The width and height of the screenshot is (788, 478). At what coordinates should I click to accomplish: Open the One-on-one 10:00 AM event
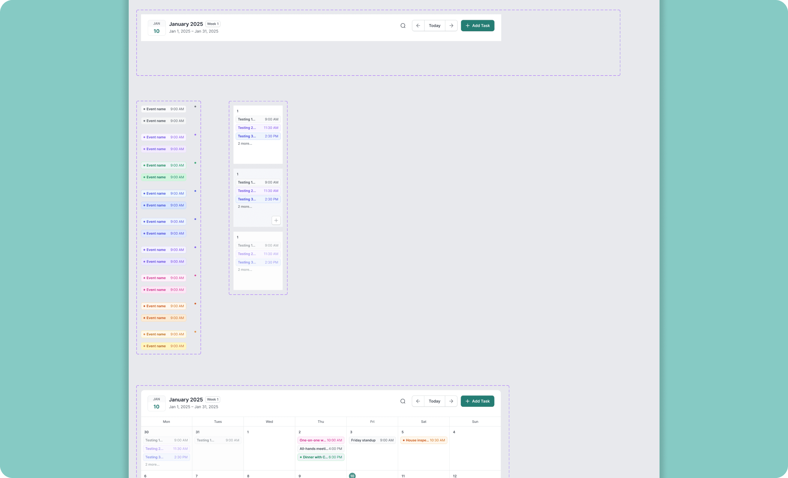321,440
